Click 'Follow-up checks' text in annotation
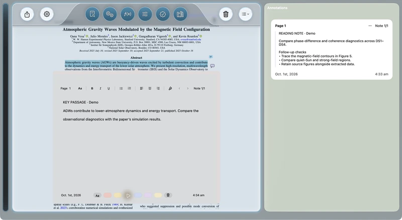Viewport: 402px width, 220px height. point(292,52)
